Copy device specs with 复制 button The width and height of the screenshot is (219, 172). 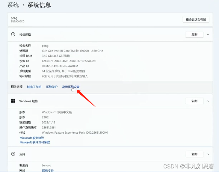(x=194, y=34)
